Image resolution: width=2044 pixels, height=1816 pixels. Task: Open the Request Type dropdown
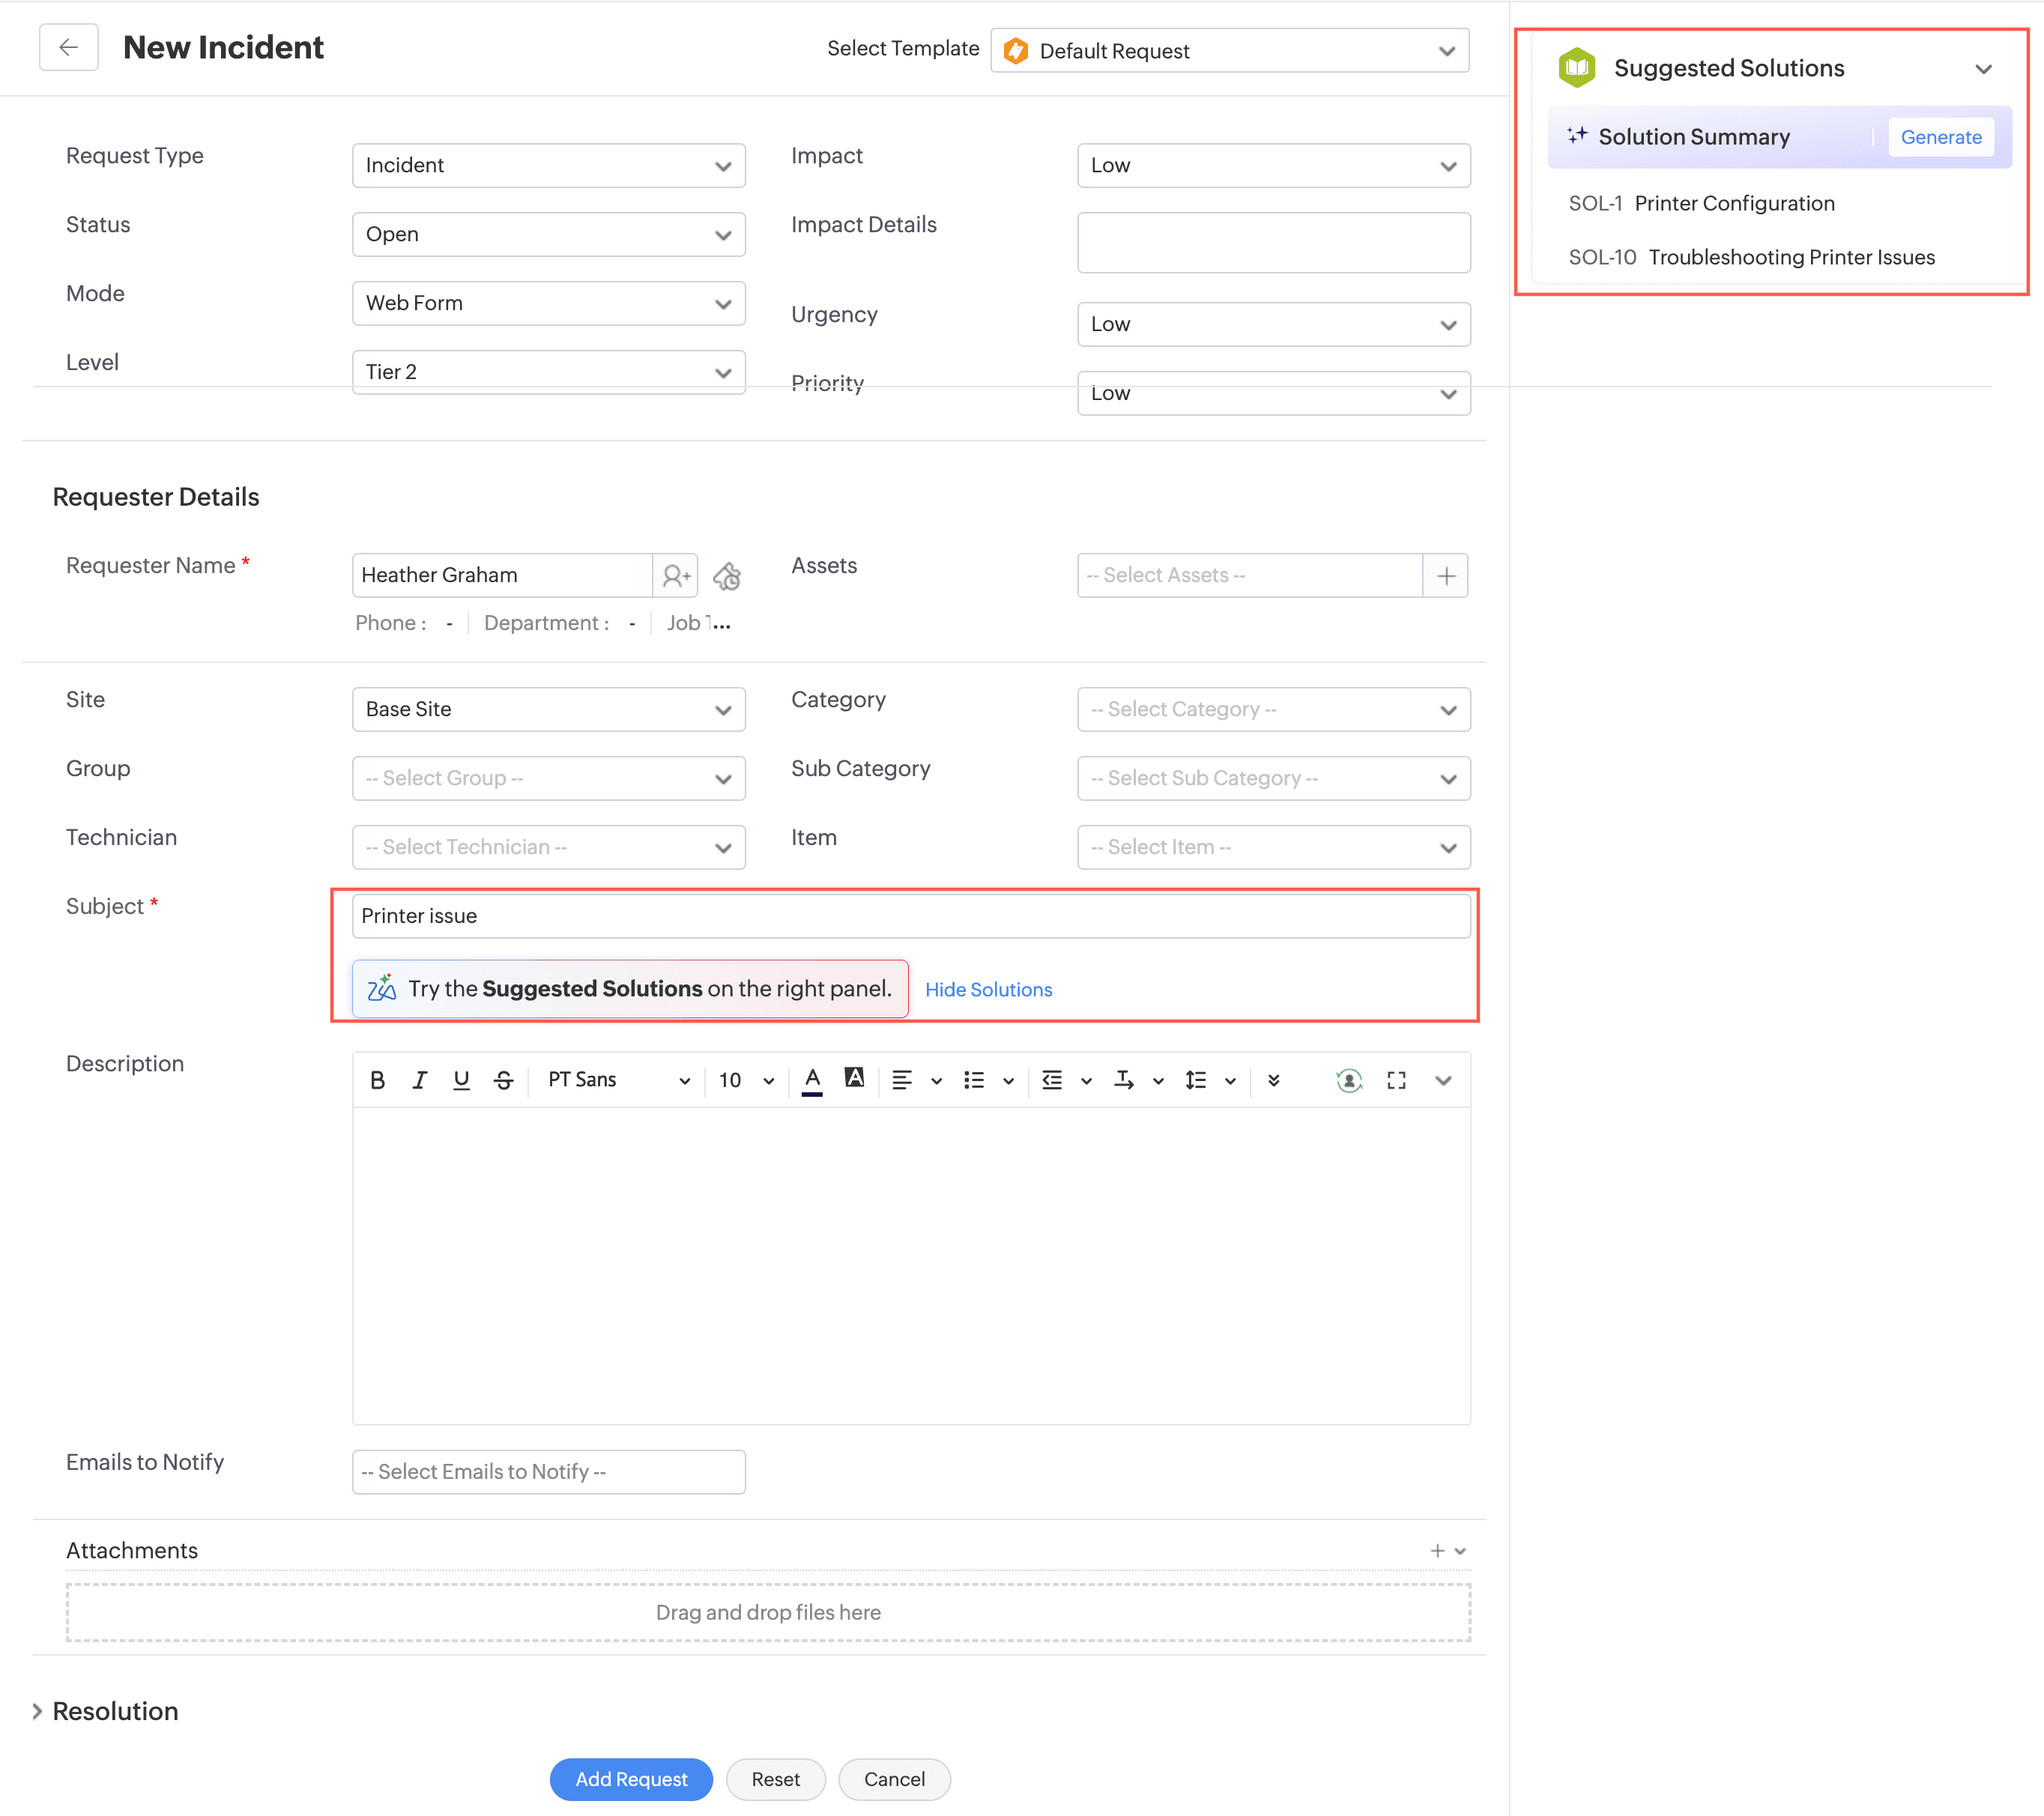click(x=549, y=165)
